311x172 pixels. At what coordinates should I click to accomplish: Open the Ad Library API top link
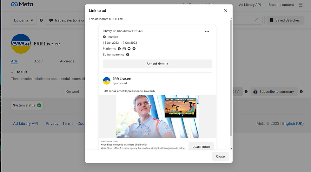[250, 5]
